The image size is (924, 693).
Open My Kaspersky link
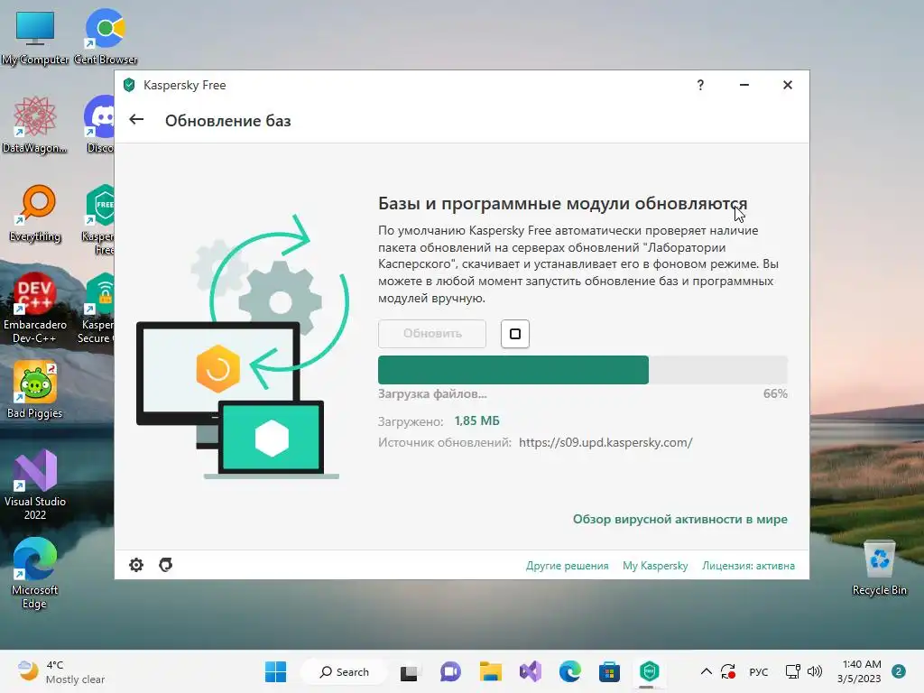(655, 566)
